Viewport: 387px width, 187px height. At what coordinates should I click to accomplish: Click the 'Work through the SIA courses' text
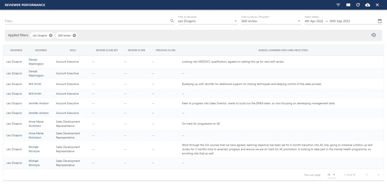pyautogui.click(x=277, y=149)
